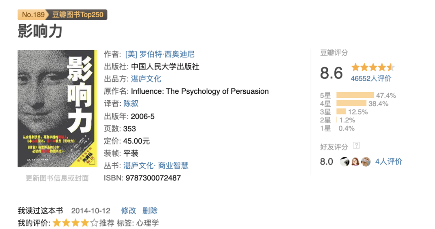
Task: Click the empty fifth star in 我的评价
Action: click(94, 223)
